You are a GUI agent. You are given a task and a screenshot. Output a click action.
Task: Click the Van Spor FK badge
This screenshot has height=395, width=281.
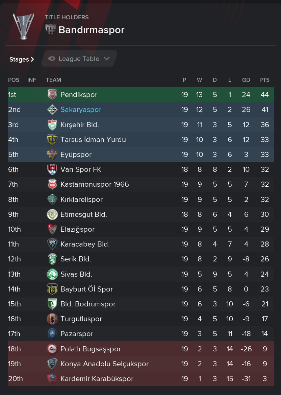point(52,169)
